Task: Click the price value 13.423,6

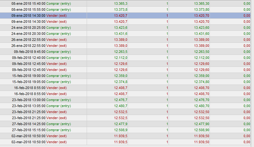Action: coord(121,28)
